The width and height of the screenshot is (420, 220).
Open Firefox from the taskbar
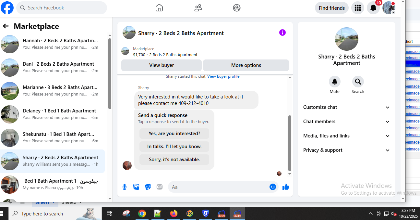coord(174,214)
